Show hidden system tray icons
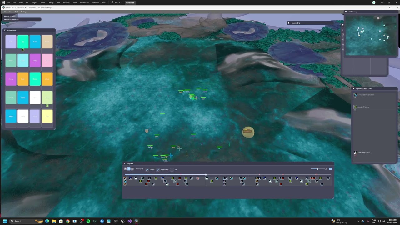 click(358, 221)
